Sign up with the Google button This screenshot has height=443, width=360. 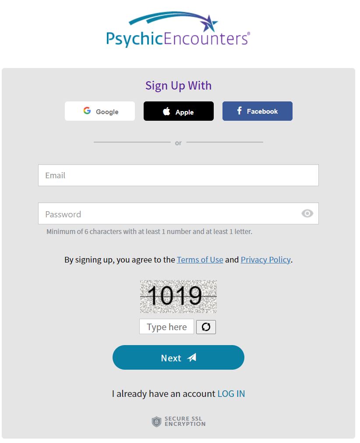tap(99, 111)
